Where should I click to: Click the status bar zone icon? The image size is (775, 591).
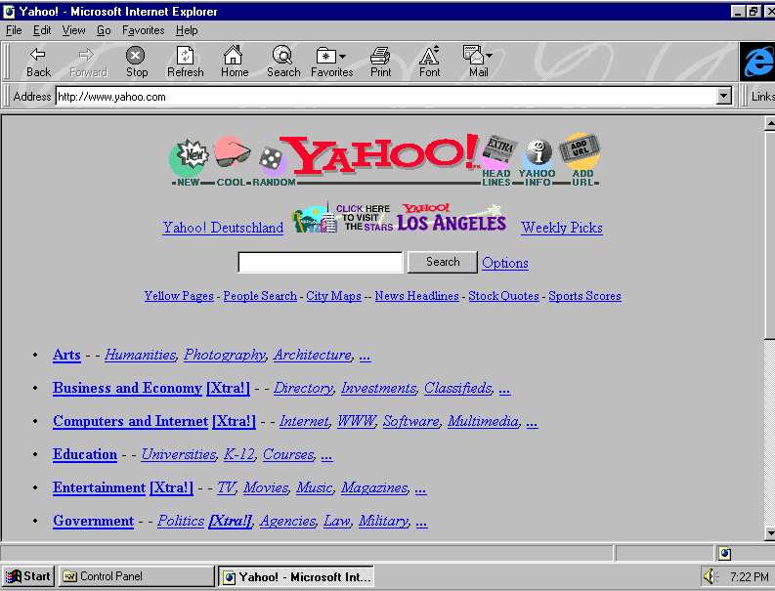[724, 554]
